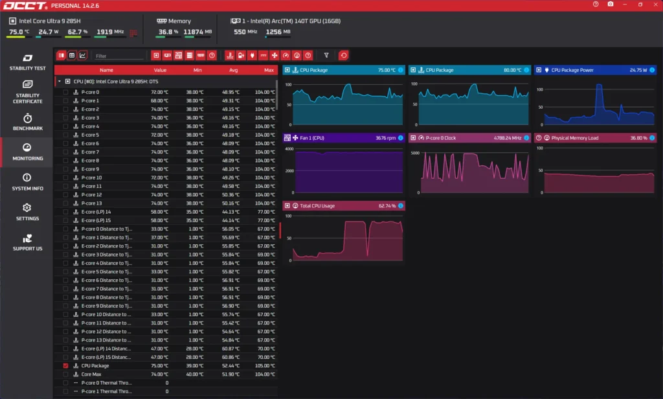663x399 pixels.
Task: Switch to graph view in monitoring toolbar
Action: [x=83, y=56]
